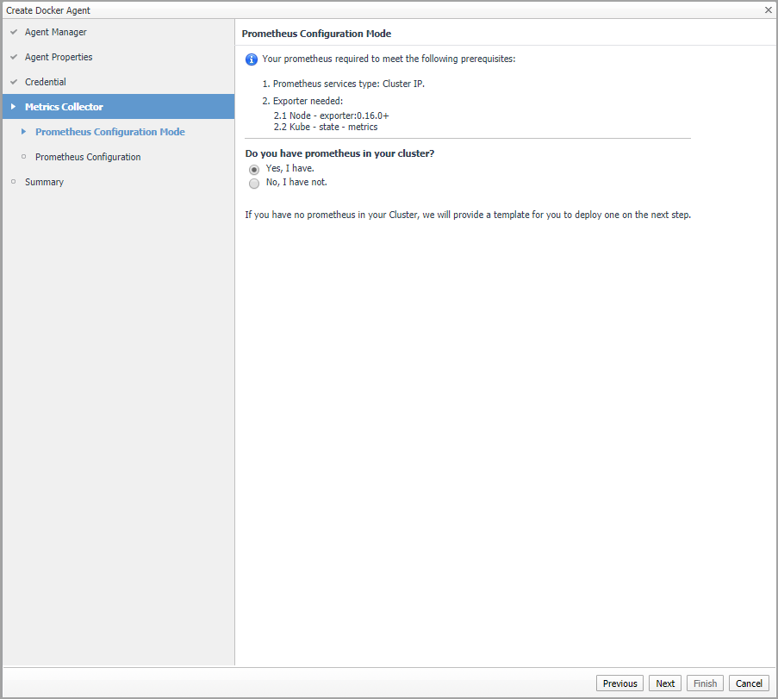778x699 pixels.
Task: Click the arrow beside Prometheus Configuration Mode
Action: (x=23, y=132)
